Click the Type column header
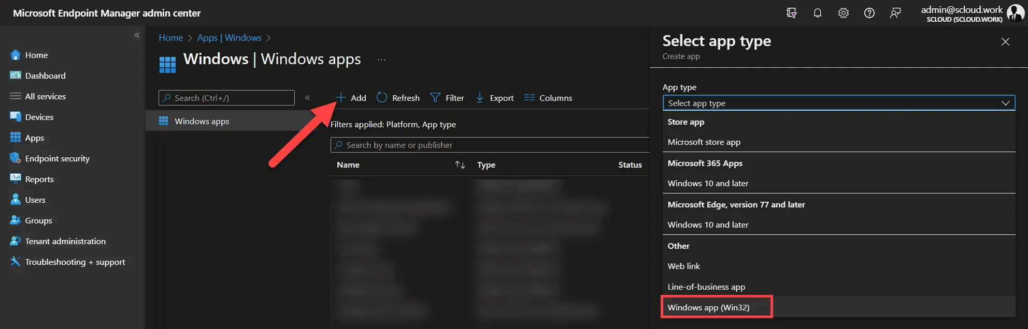 click(486, 165)
